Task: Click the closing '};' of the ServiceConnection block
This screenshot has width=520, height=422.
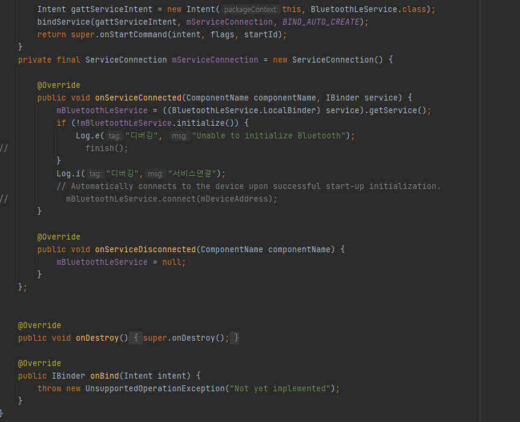Action: [x=23, y=287]
